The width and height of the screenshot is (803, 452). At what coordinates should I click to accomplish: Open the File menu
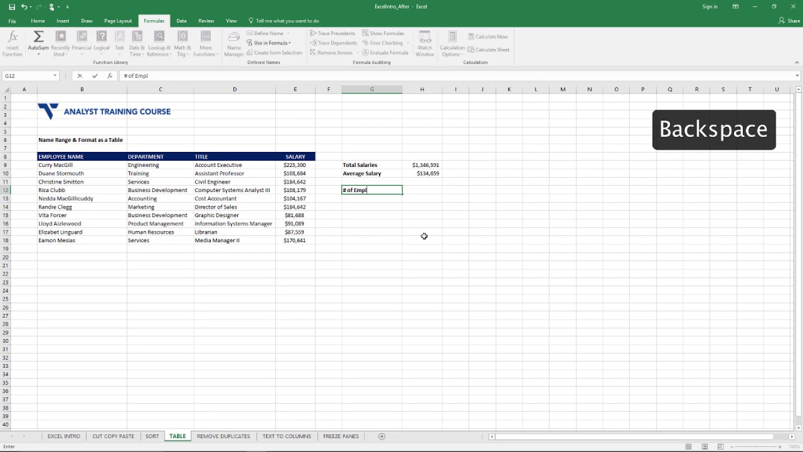pyautogui.click(x=12, y=21)
